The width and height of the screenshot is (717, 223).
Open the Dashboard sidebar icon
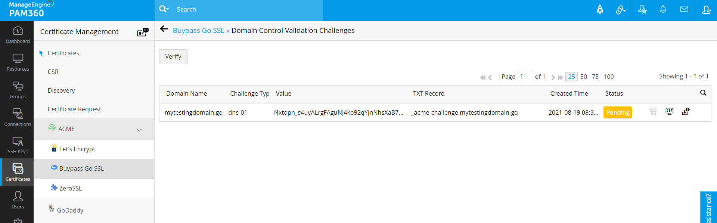coord(18,35)
